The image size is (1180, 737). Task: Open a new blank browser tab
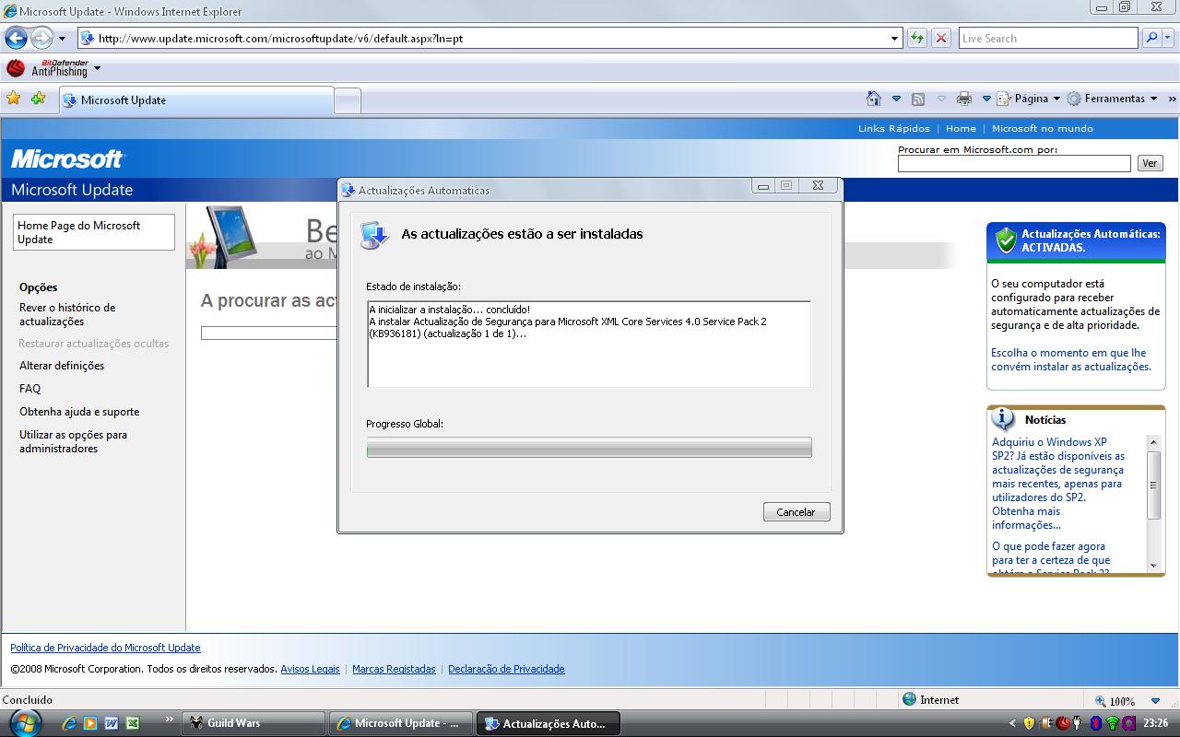pyautogui.click(x=347, y=100)
